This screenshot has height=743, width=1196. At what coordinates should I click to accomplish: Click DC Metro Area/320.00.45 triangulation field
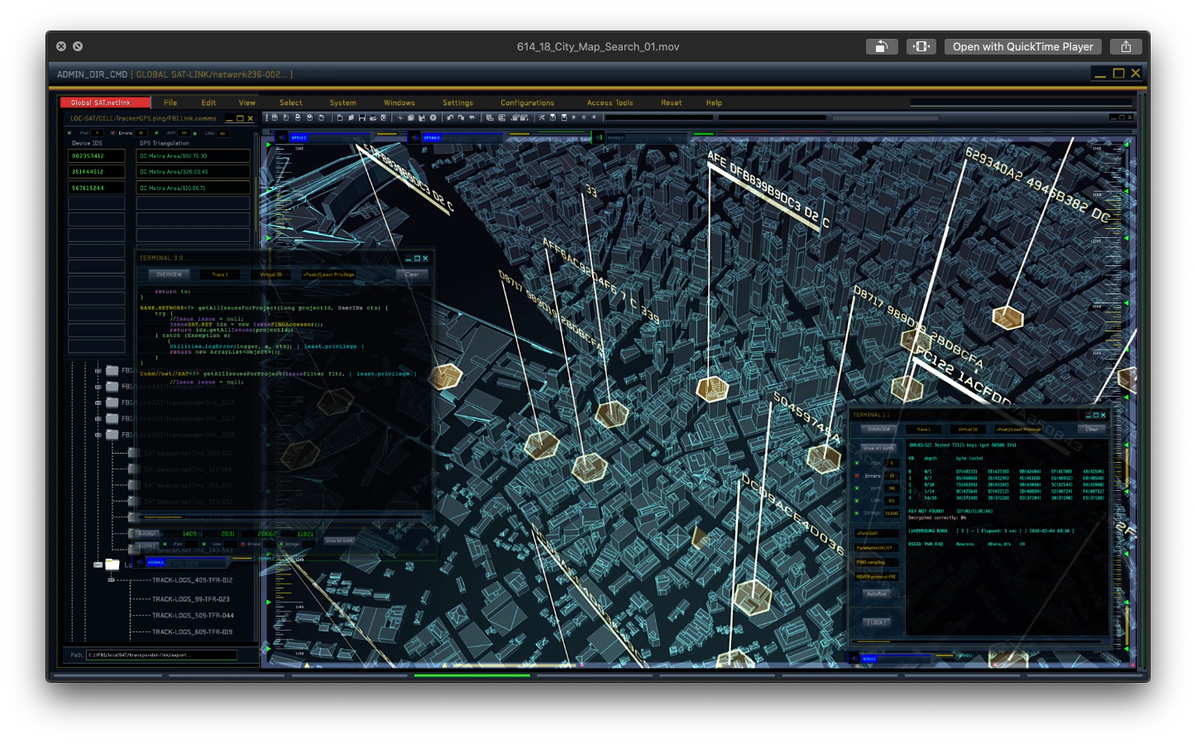(x=193, y=172)
